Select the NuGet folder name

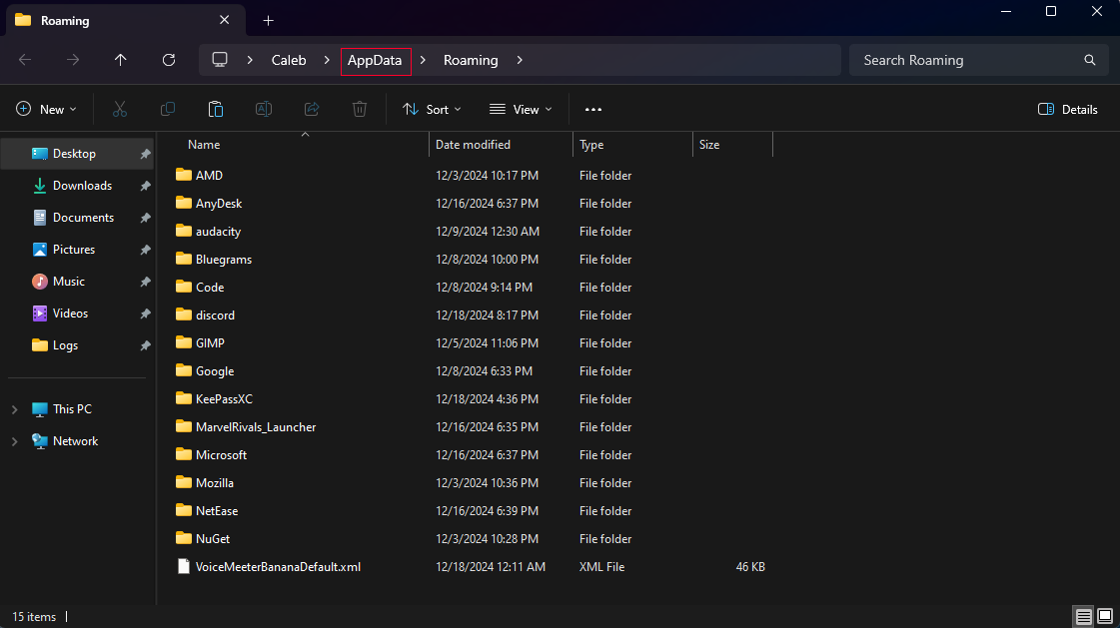click(213, 539)
